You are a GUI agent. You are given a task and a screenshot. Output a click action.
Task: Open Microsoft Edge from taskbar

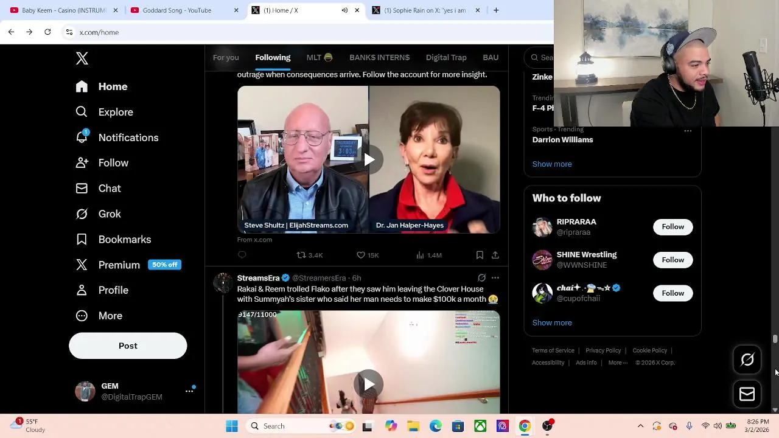point(436,426)
